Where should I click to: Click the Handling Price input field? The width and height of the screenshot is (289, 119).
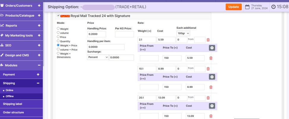(x=97, y=34)
